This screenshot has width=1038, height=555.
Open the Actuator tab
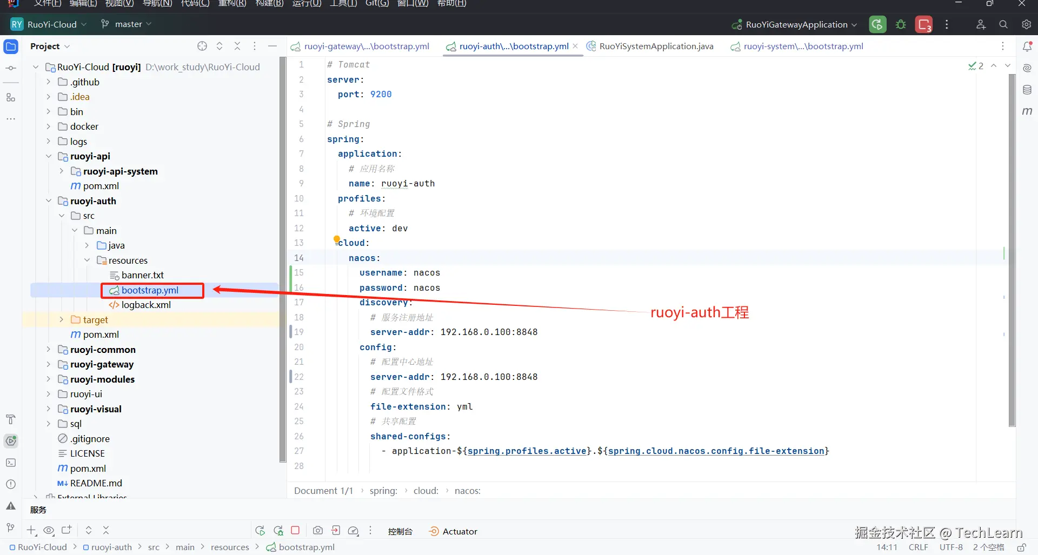(x=454, y=531)
